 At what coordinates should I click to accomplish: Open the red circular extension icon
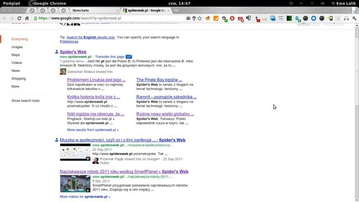(232, 19)
